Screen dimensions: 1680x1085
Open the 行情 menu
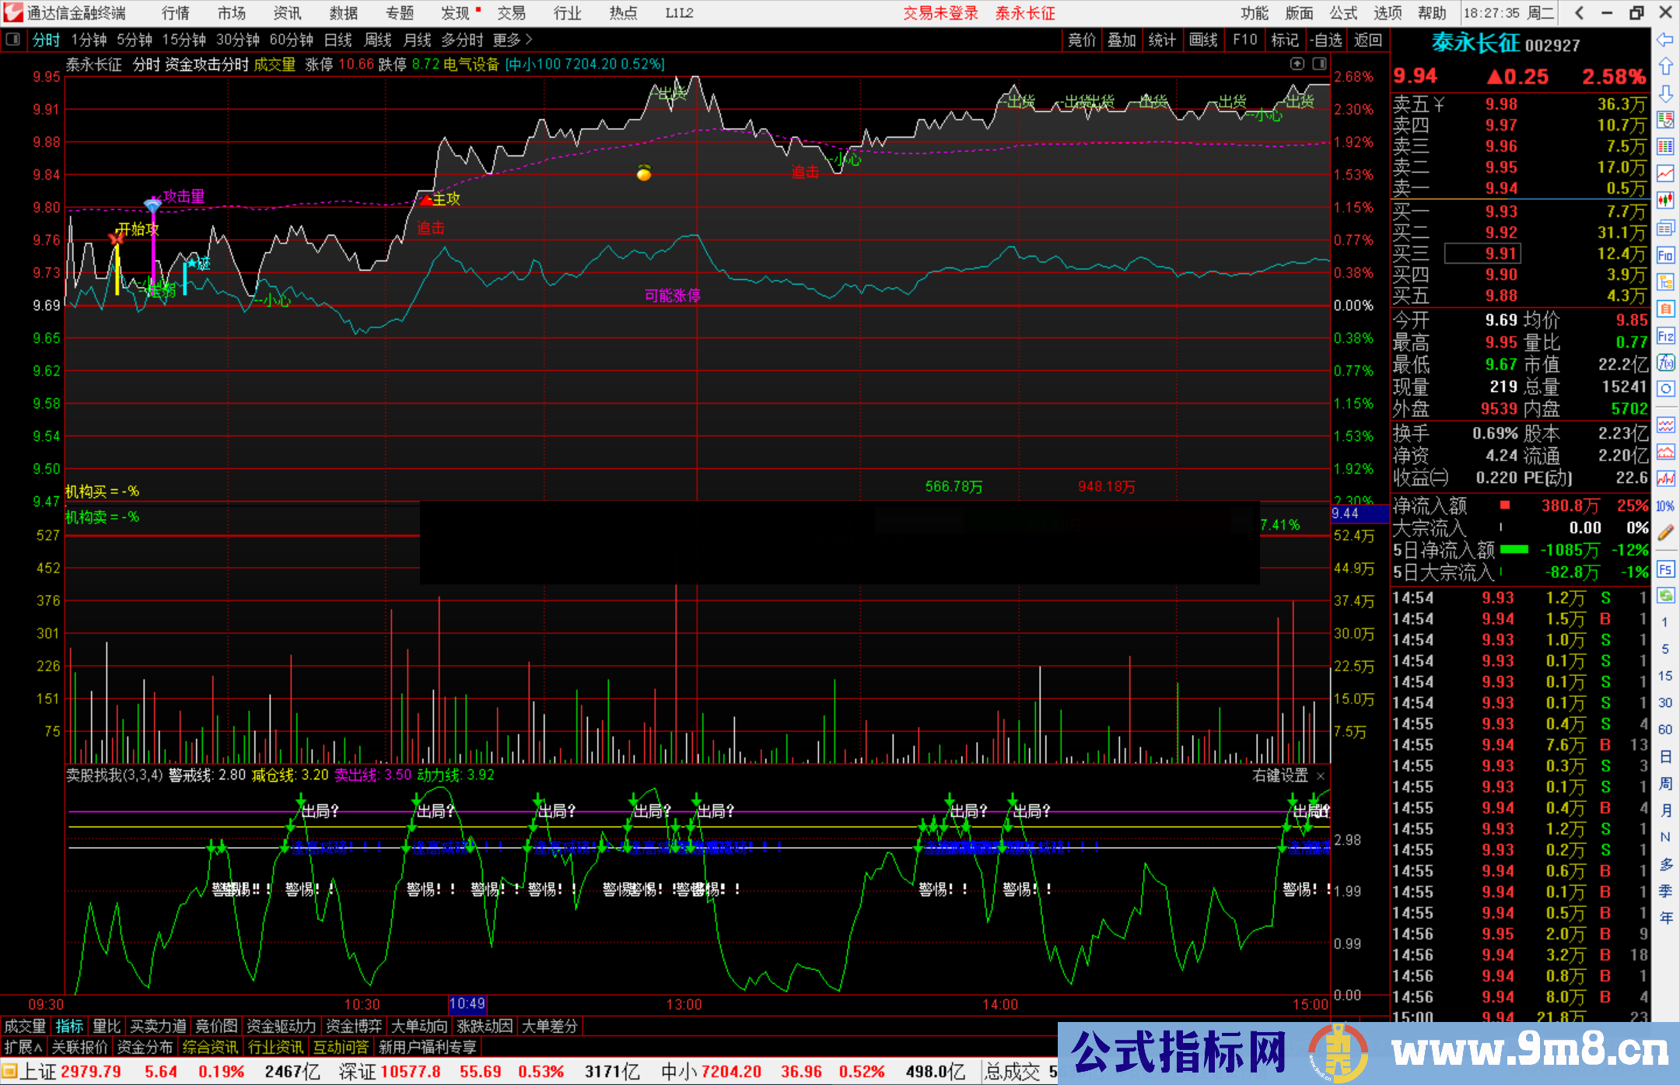[176, 13]
